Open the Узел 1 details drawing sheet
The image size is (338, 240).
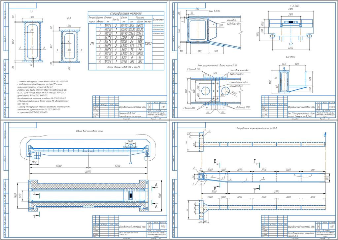[x=253, y=60]
